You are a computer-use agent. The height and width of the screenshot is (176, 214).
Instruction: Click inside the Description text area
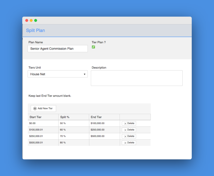point(137,78)
